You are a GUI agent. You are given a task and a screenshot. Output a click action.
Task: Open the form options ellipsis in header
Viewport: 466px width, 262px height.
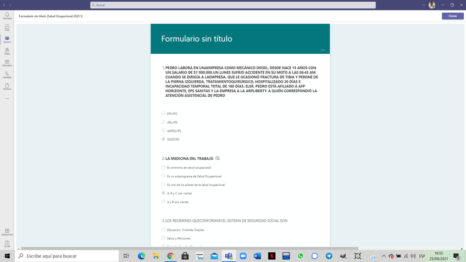coord(323,50)
